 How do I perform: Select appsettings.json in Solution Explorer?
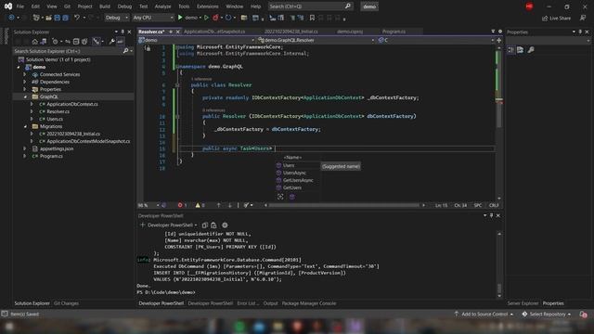57,148
